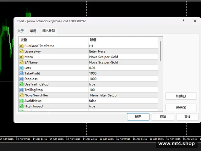
Task: Click the boolean icon beside AvoidNews
Action: pos(21,101)
